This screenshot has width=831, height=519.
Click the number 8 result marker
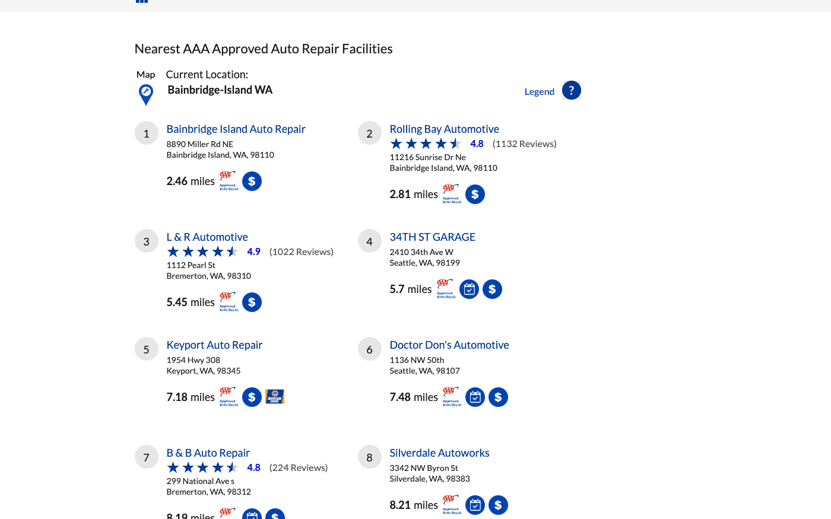pyautogui.click(x=369, y=457)
